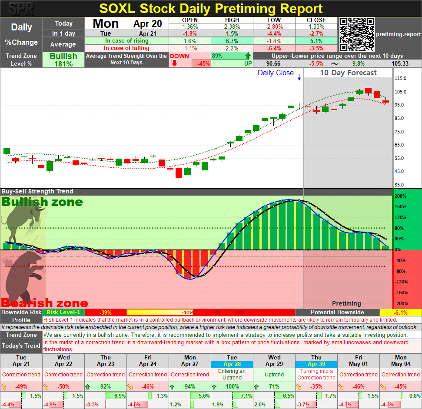Click today's date Mon Apr 20

coord(127,23)
